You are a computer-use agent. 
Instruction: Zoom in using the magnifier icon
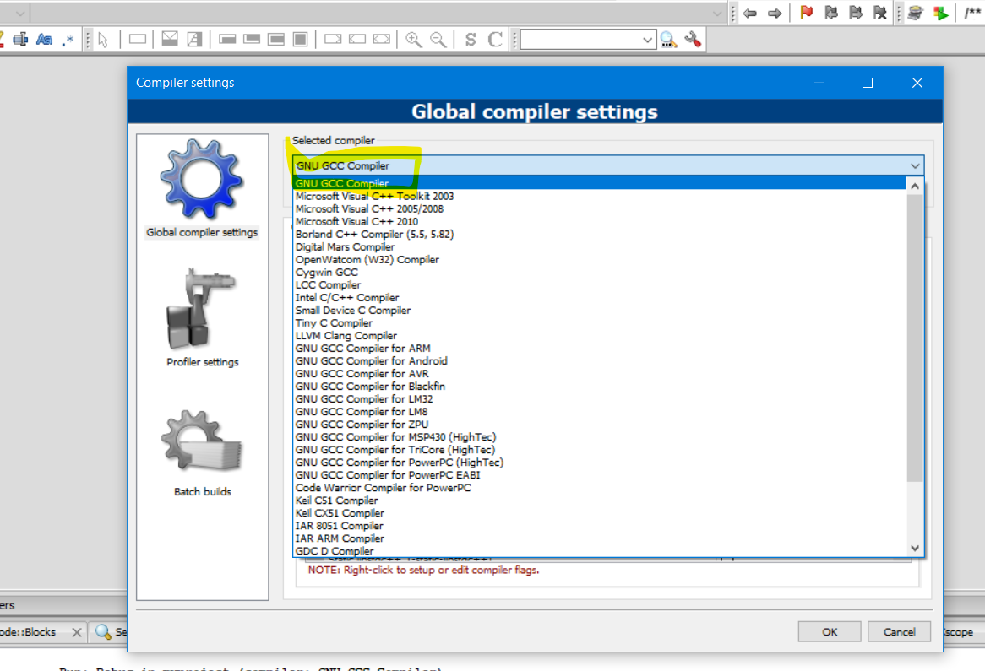click(x=413, y=39)
